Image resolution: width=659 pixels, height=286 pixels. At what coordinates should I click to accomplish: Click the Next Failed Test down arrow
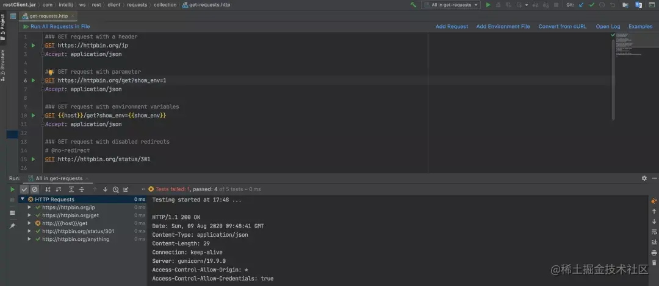coord(105,189)
